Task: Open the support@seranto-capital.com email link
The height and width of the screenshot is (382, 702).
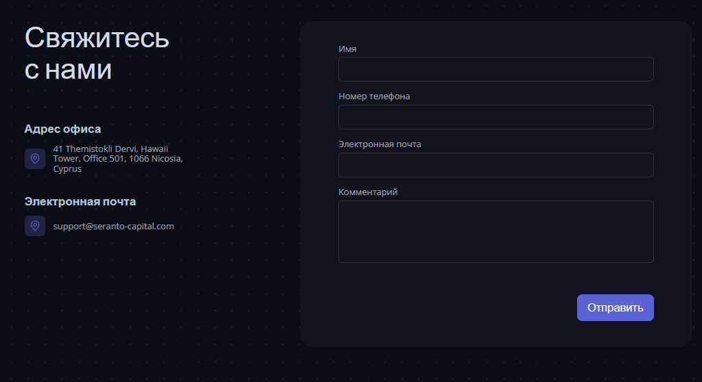Action: pyautogui.click(x=114, y=226)
